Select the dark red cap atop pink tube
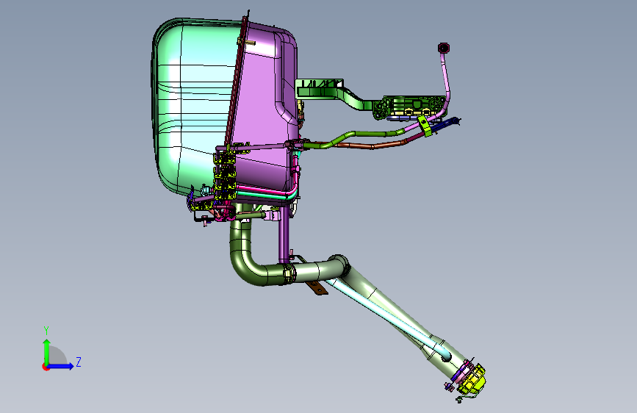637x413 pixels. [444, 48]
